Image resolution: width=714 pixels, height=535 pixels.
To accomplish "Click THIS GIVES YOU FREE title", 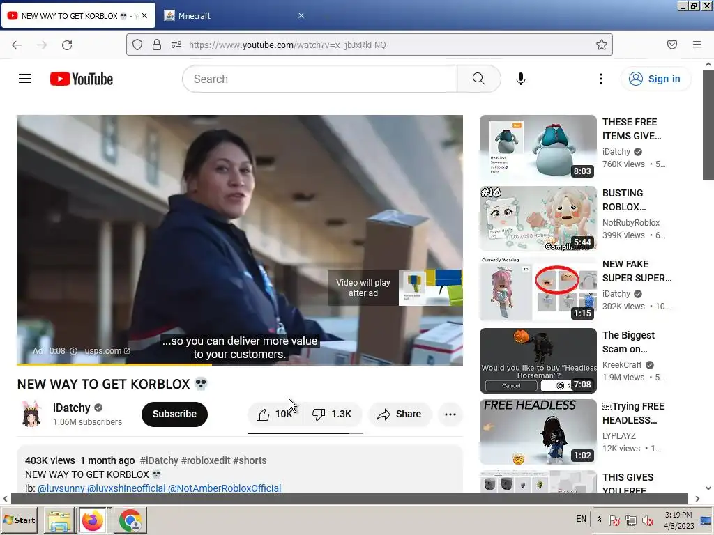I will click(628, 483).
